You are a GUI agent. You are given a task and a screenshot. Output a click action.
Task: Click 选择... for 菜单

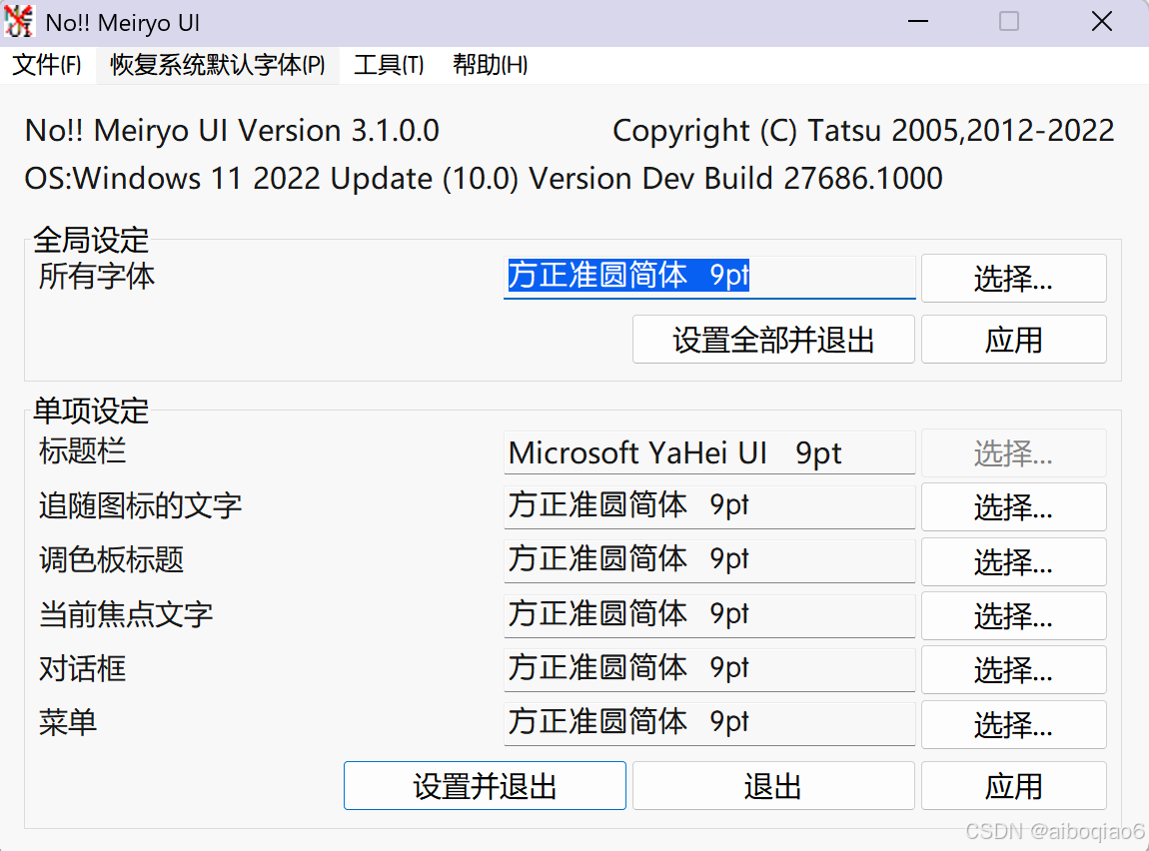coord(1013,724)
